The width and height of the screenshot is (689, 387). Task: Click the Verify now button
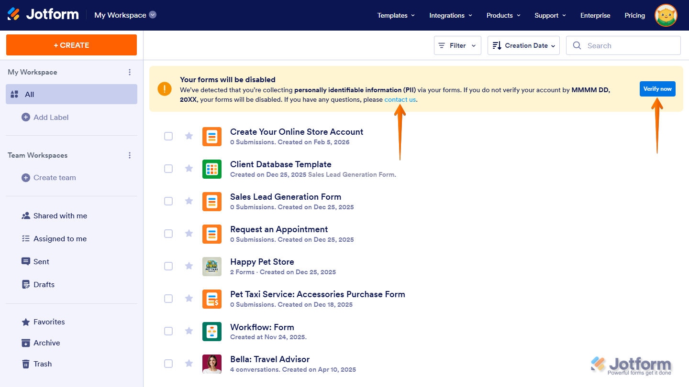(x=657, y=89)
